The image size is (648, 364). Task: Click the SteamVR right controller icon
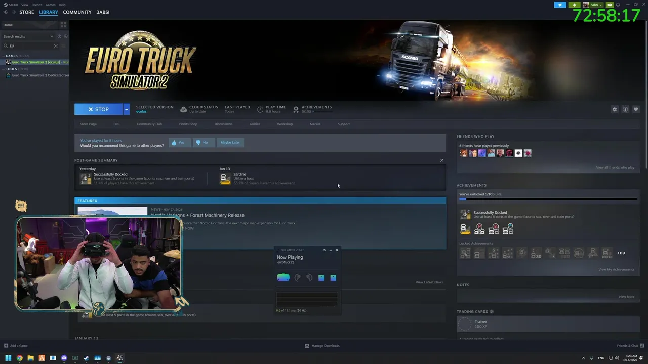pyautogui.click(x=309, y=278)
